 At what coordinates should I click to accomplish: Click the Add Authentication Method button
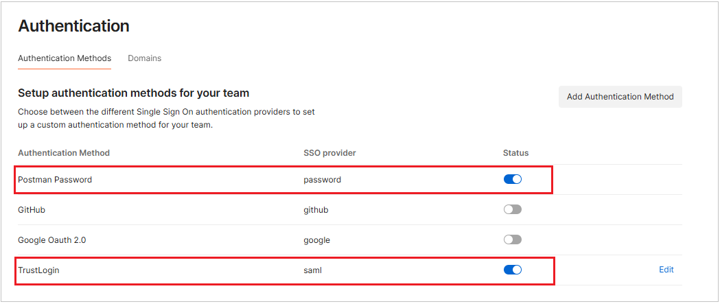coord(620,97)
